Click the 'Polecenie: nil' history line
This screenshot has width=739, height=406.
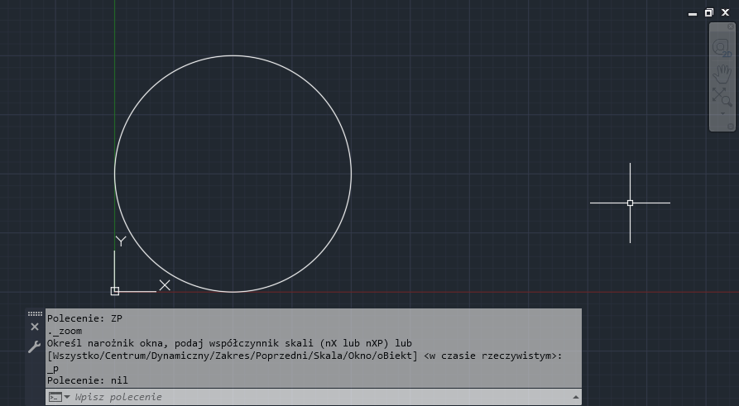click(88, 380)
